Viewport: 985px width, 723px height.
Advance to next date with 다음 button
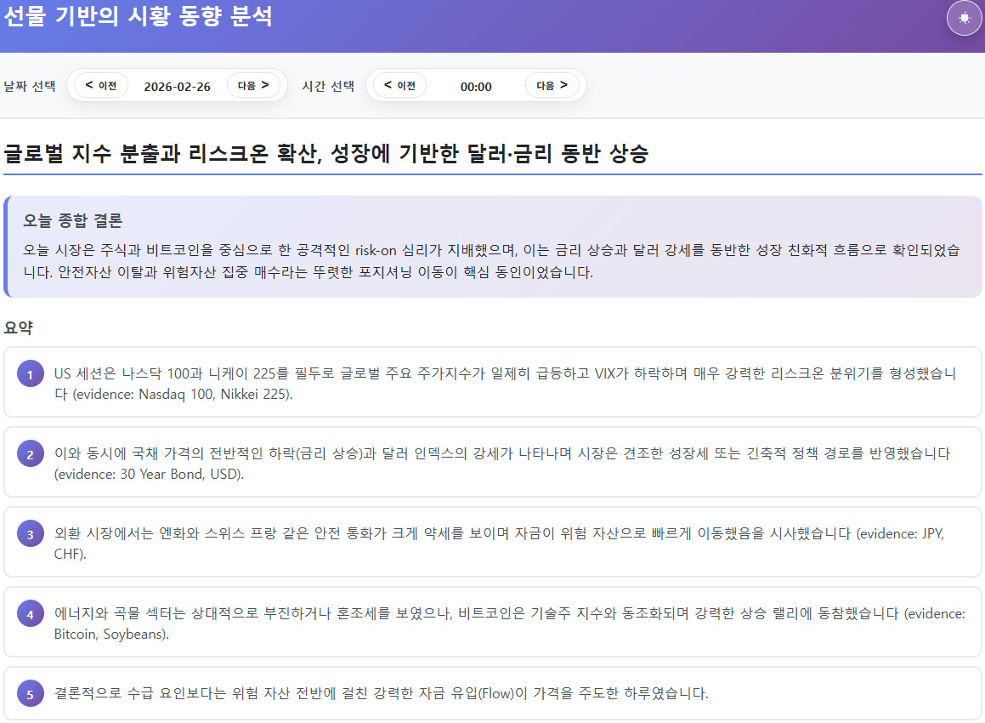pos(253,85)
